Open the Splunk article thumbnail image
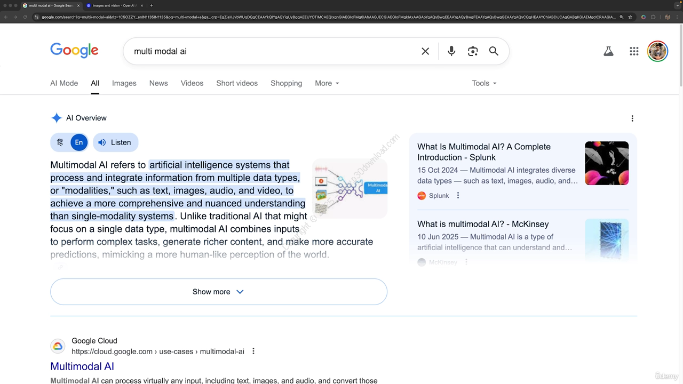This screenshot has height=384, width=683. click(x=607, y=163)
